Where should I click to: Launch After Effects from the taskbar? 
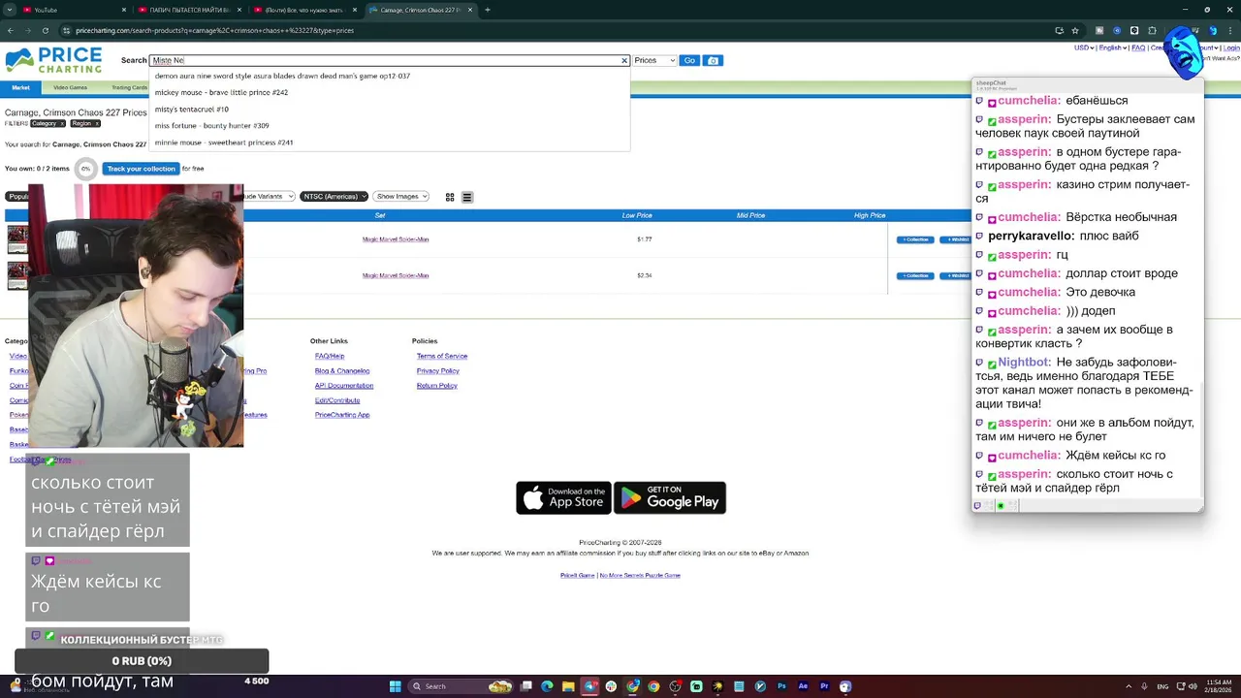[x=803, y=686]
